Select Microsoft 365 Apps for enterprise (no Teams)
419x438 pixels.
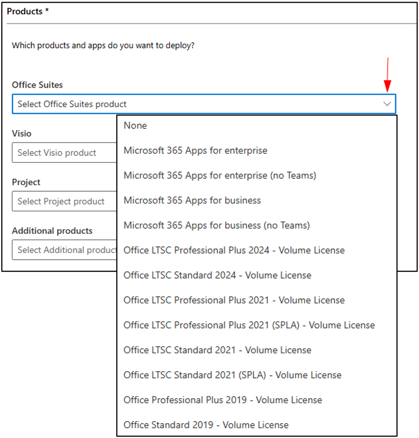pyautogui.click(x=257, y=176)
